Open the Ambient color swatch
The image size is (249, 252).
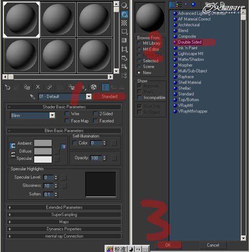tap(43, 143)
